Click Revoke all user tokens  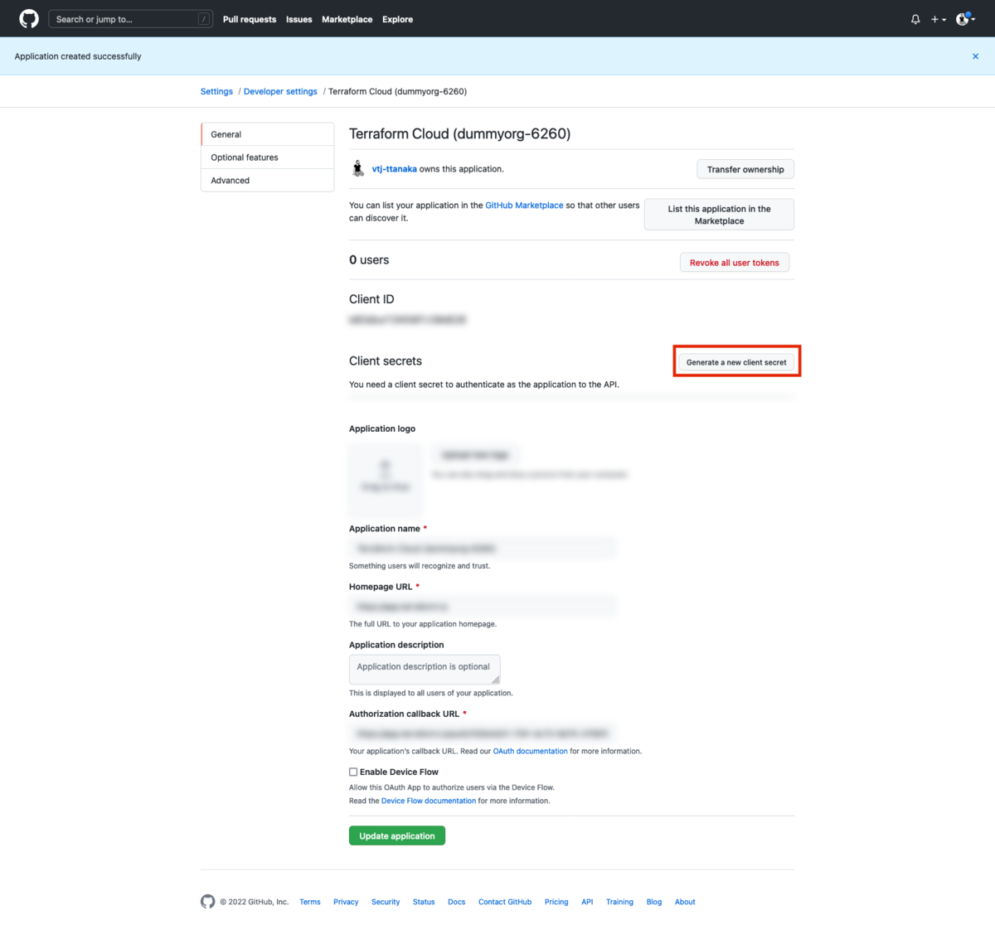(x=734, y=263)
